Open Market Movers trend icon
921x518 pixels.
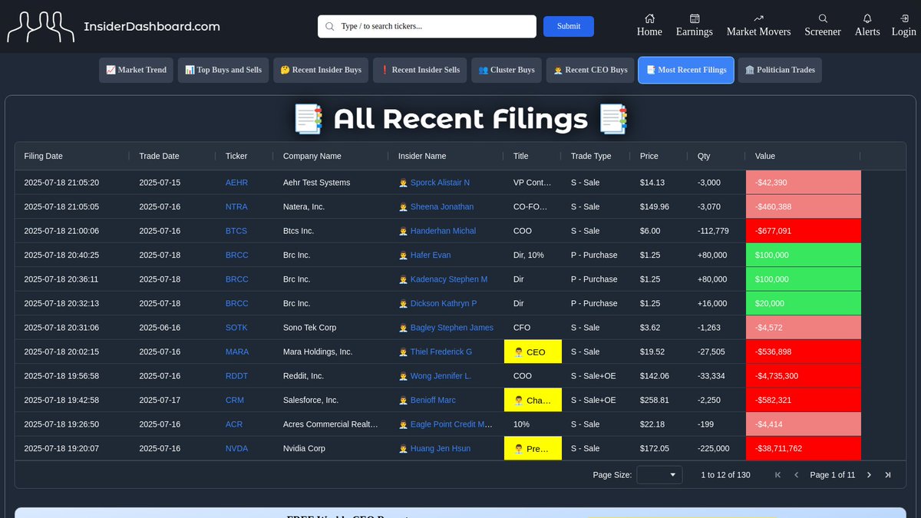click(x=758, y=18)
